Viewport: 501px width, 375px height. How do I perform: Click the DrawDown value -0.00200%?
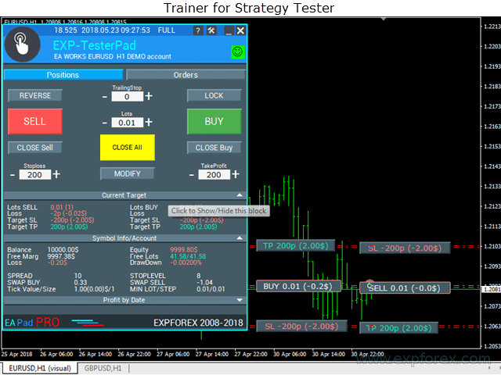click(x=186, y=262)
